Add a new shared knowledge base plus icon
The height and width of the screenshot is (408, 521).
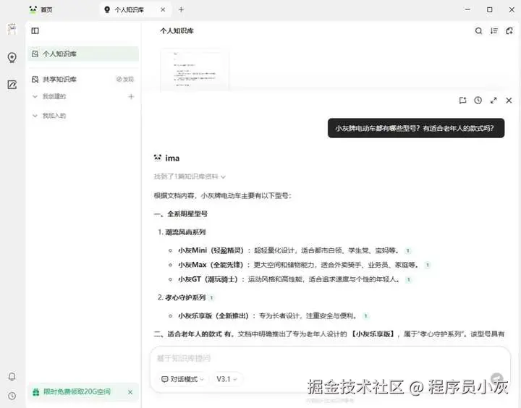tap(131, 96)
